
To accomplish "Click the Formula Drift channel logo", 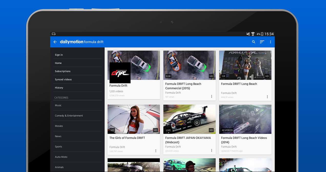I will point(120,73).
